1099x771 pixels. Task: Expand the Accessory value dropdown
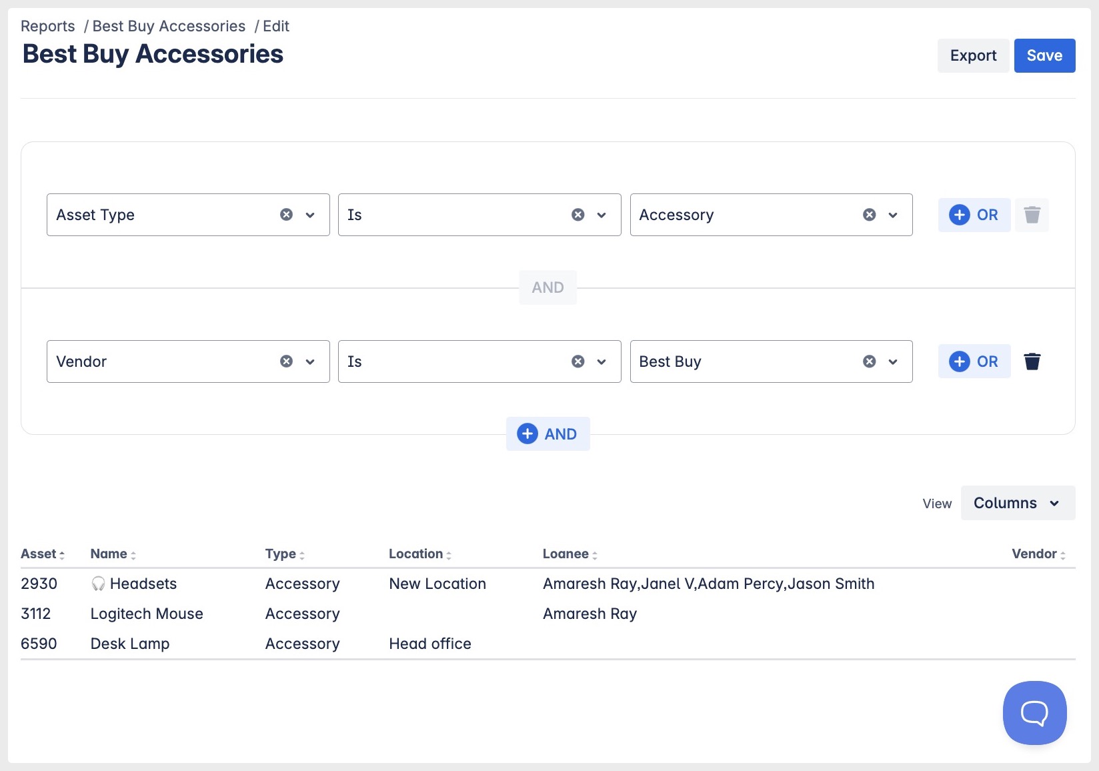click(893, 215)
